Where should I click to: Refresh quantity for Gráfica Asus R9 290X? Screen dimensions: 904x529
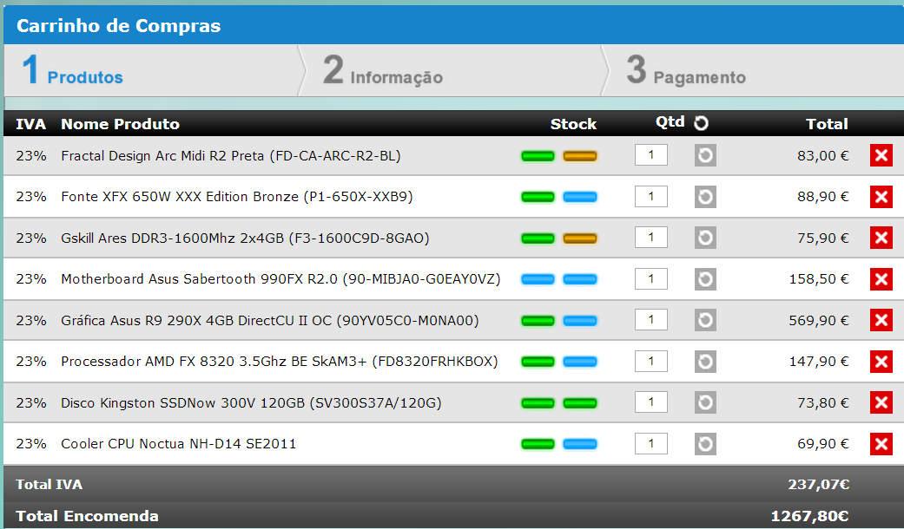tap(705, 320)
